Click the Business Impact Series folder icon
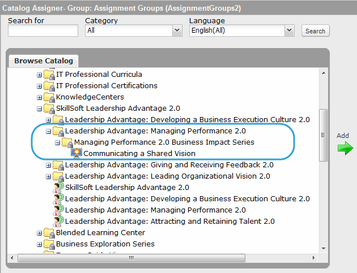 (67, 142)
